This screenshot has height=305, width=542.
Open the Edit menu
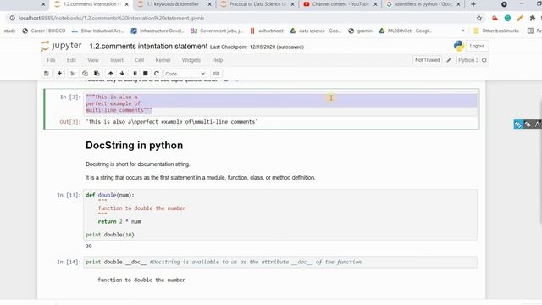tap(71, 60)
